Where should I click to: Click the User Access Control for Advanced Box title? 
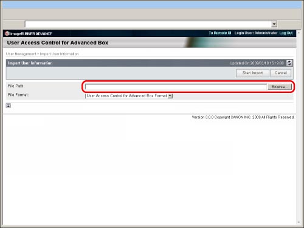(58, 43)
